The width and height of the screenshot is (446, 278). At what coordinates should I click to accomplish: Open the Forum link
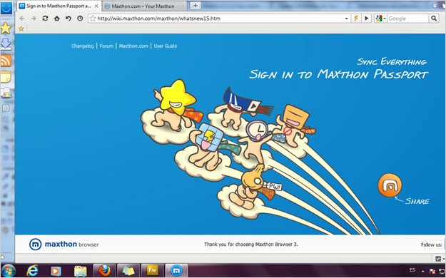106,46
